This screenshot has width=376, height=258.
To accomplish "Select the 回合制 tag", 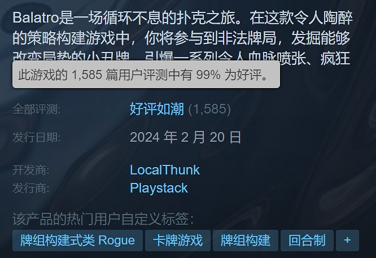I will [307, 240].
